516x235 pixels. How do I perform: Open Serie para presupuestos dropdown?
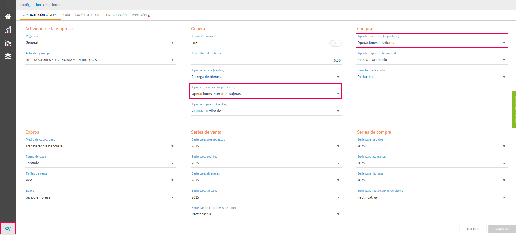click(266, 146)
